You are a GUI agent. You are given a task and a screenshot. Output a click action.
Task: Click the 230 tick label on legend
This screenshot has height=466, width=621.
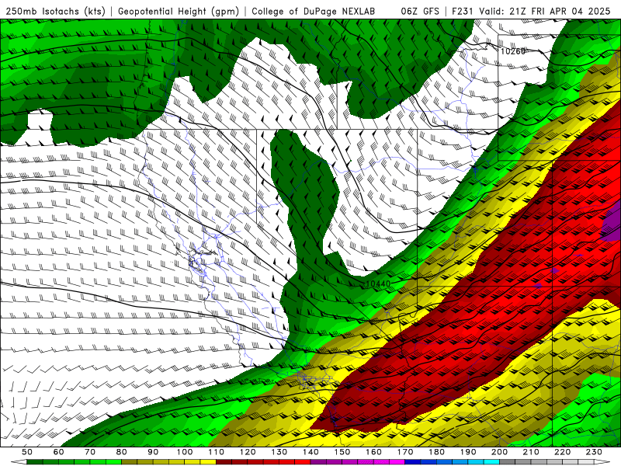(x=594, y=452)
